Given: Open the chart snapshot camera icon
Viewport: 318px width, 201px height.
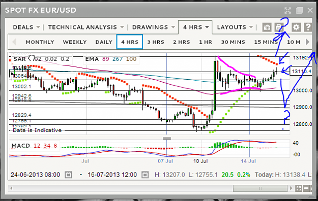Looking at the screenshot, I should click(x=267, y=27).
